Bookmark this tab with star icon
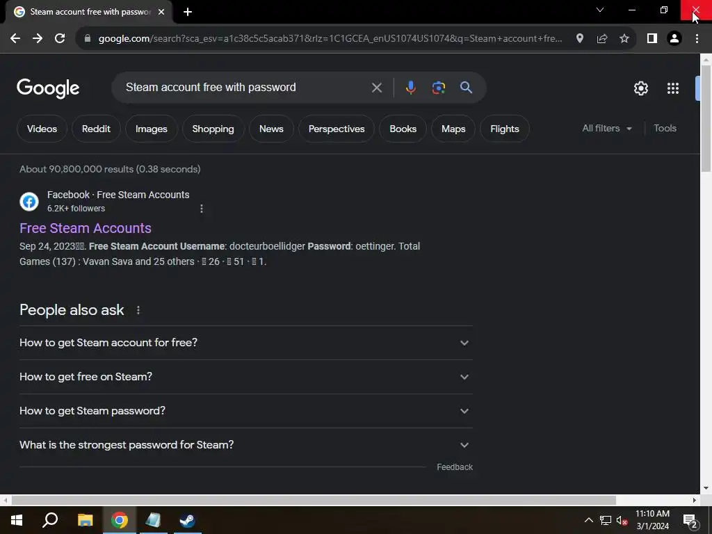This screenshot has height=534, width=712. pyautogui.click(x=624, y=39)
